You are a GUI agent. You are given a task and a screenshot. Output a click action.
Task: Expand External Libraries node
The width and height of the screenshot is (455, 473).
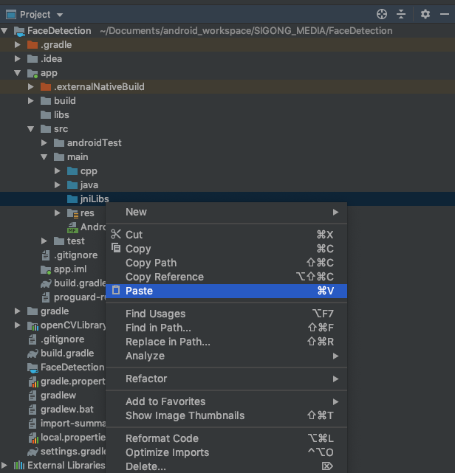click(4, 465)
